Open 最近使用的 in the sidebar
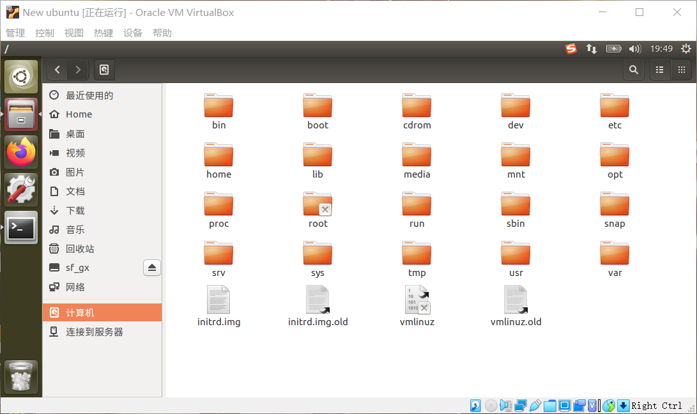 tap(102, 95)
